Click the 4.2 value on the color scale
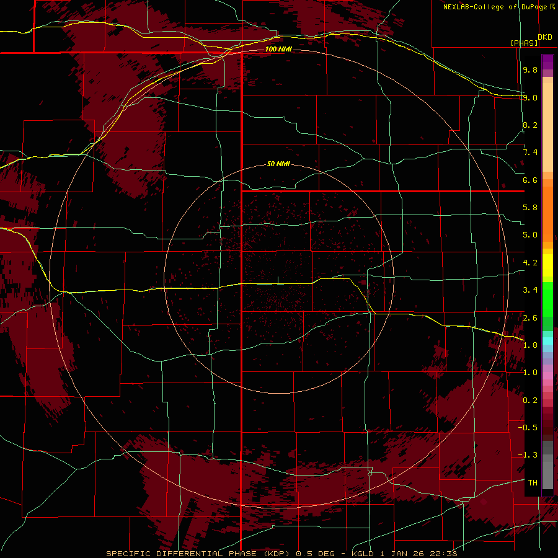Screen dimensions: 558x558 530,262
